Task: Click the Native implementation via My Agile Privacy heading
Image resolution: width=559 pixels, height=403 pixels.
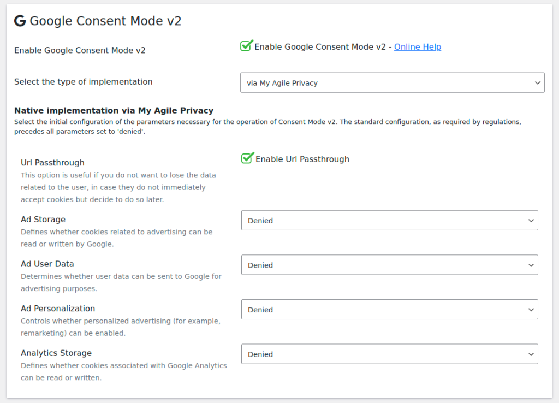Action: click(113, 110)
